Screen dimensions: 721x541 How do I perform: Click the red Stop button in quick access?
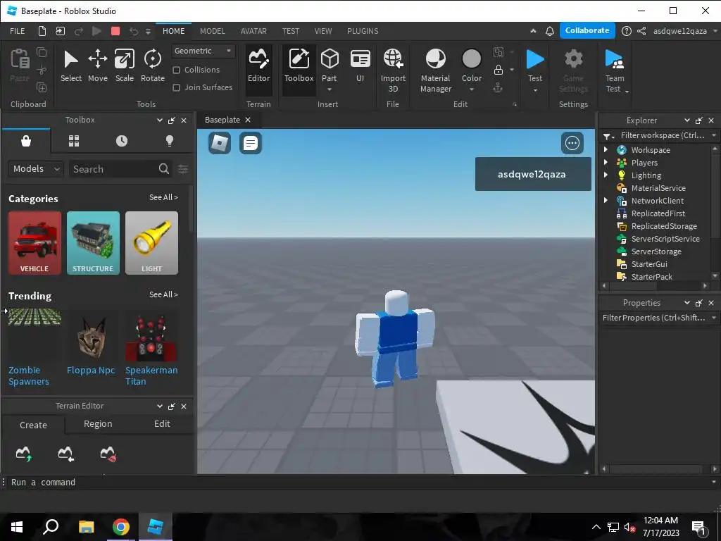click(x=115, y=31)
